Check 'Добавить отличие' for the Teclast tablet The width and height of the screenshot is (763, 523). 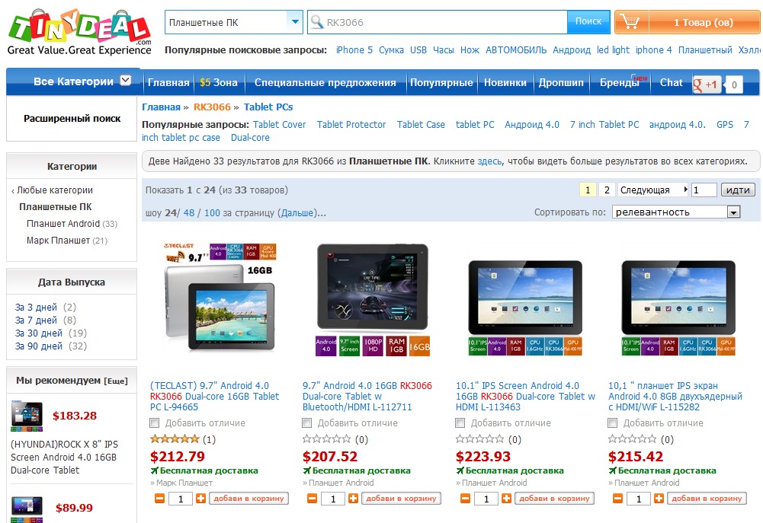pyautogui.click(x=155, y=423)
